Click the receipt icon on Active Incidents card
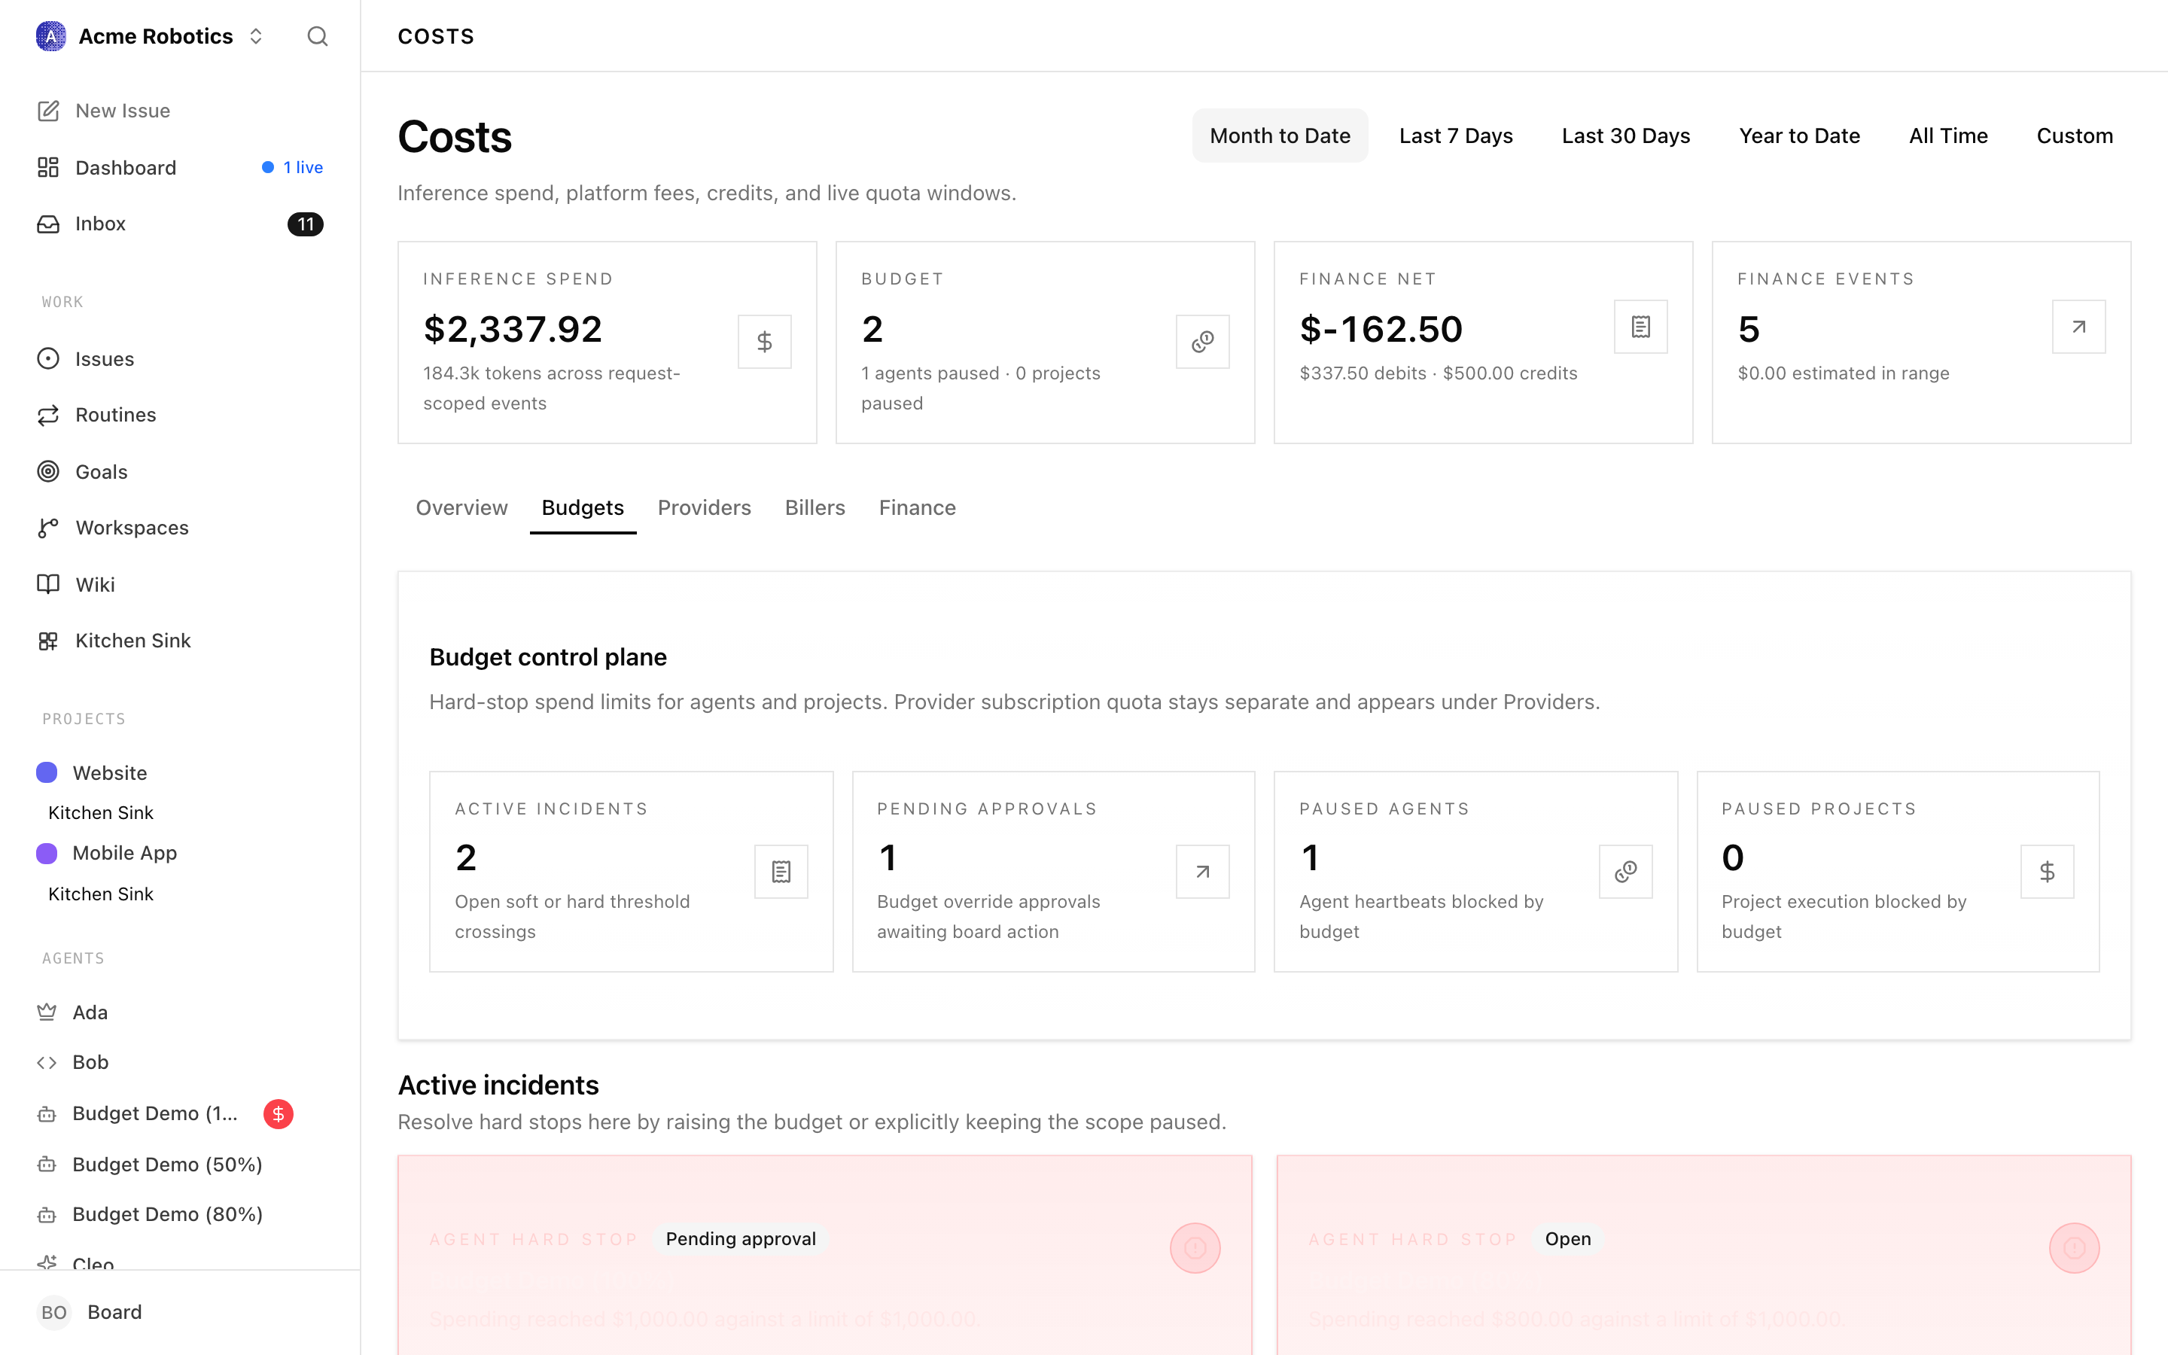Image resolution: width=2168 pixels, height=1355 pixels. pyautogui.click(x=781, y=871)
